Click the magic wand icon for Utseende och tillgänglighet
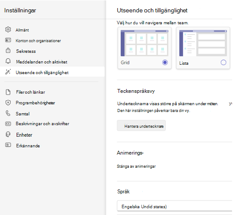Screen dimensions: 235x215 click(x=8, y=72)
